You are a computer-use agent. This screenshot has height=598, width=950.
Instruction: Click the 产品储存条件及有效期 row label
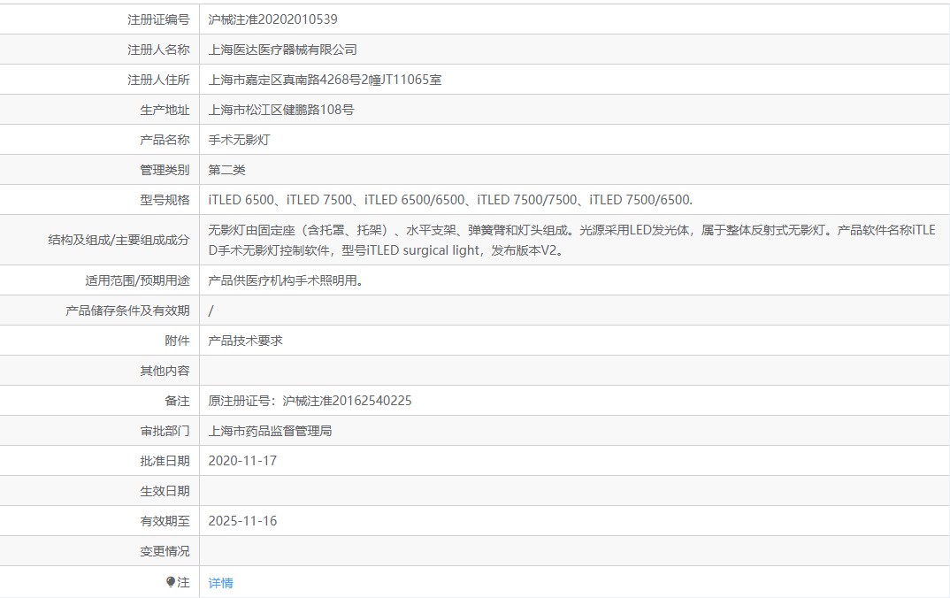(x=127, y=310)
